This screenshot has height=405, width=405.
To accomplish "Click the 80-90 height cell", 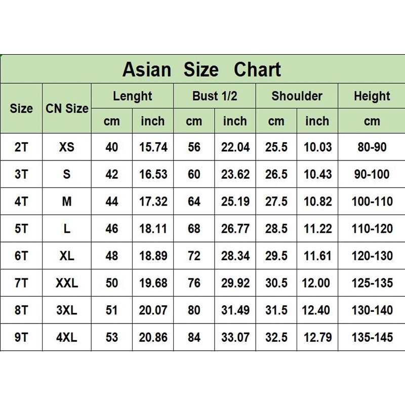I will click(372, 147).
